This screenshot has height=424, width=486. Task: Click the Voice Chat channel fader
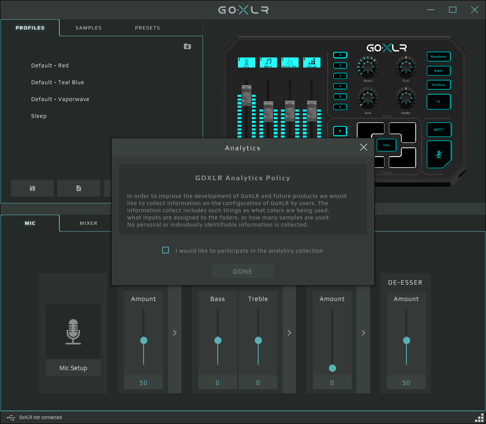[290, 111]
